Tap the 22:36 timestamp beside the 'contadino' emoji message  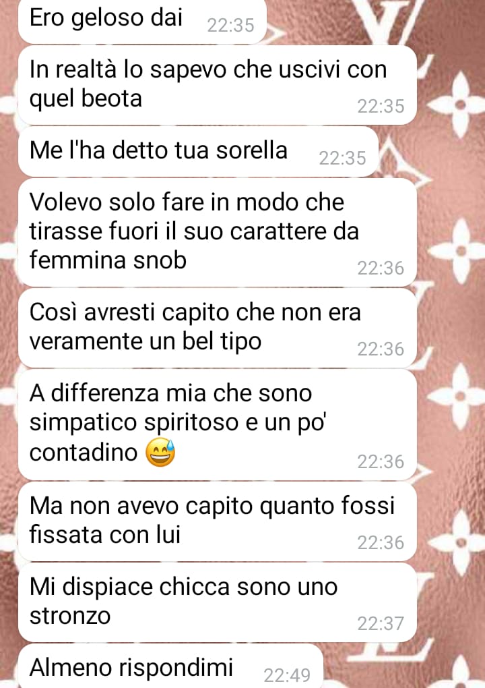381,461
